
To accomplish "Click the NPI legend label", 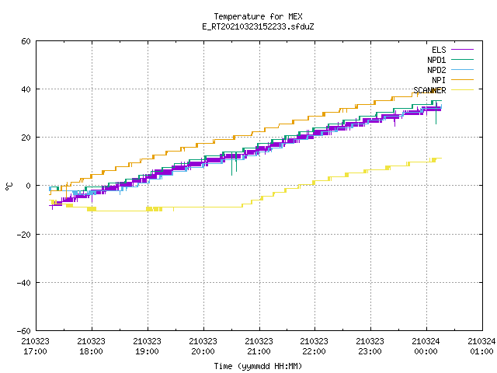I will tap(439, 80).
